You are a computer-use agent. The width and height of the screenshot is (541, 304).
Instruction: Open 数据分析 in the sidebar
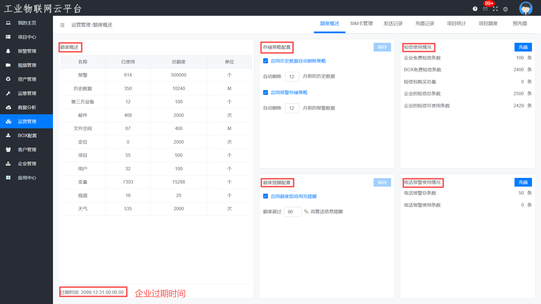[27, 107]
